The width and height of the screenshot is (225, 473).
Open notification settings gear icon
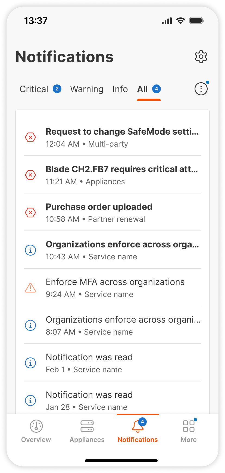tap(201, 57)
